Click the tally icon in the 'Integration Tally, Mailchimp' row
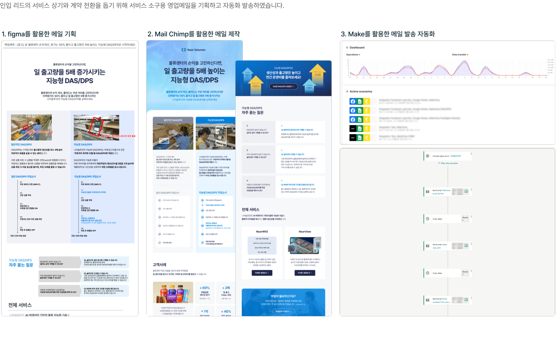Image resolution: width=556 pixels, height=344 pixels. (353, 129)
